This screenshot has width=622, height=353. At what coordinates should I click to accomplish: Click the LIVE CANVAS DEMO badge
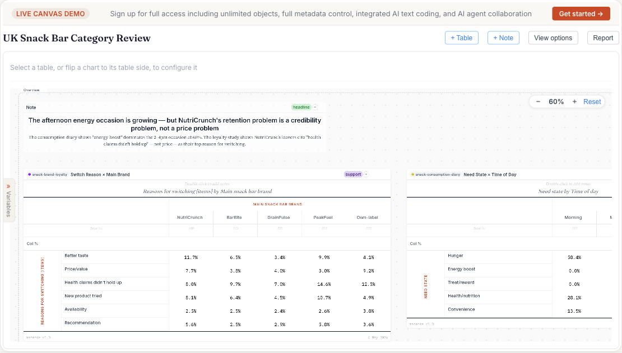(50, 14)
